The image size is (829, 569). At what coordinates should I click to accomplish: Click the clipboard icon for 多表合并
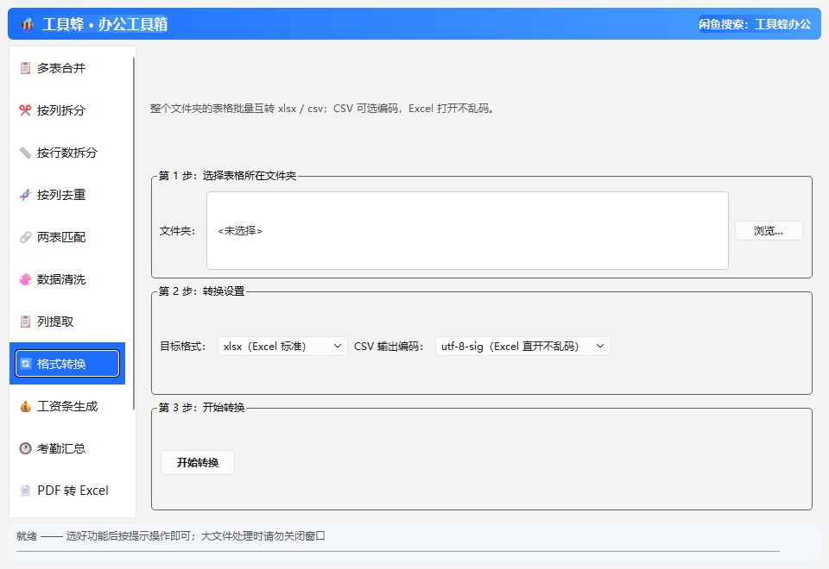(x=25, y=68)
